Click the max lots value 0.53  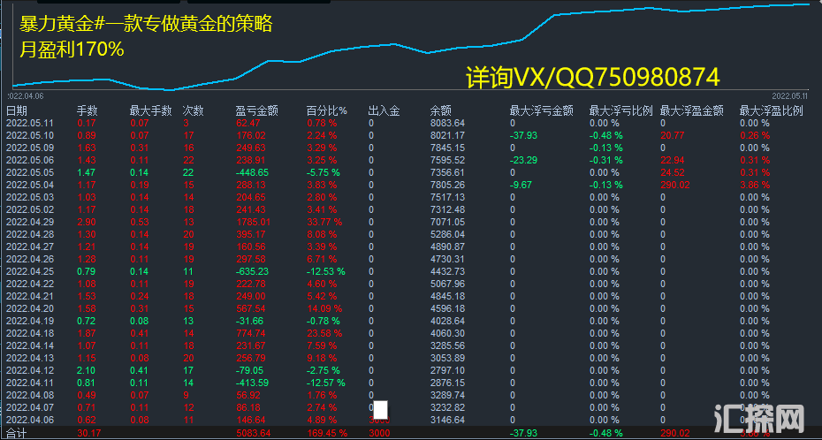pos(139,222)
